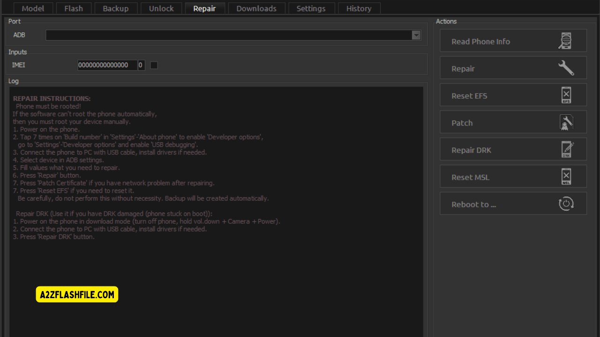
Task: Click the Read Phone Info phone icon
Action: click(x=565, y=40)
